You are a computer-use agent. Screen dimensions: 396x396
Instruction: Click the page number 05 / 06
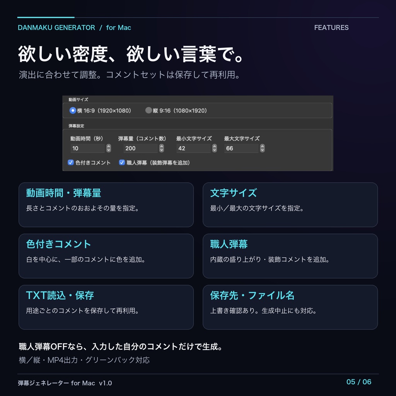point(359,382)
